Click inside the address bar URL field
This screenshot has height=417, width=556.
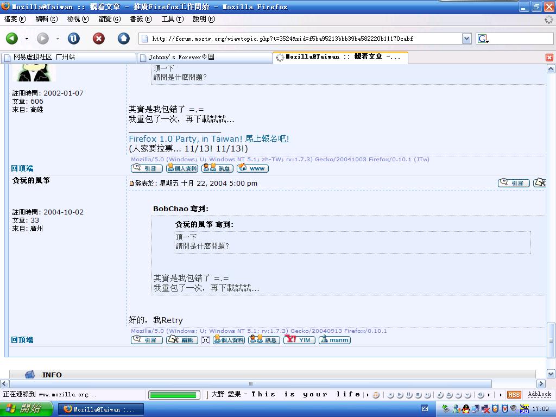coord(304,39)
